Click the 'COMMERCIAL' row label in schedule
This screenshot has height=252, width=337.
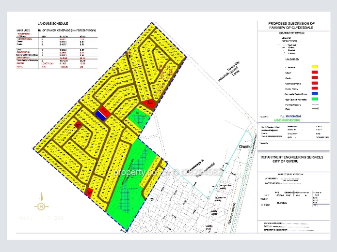[x=24, y=52]
